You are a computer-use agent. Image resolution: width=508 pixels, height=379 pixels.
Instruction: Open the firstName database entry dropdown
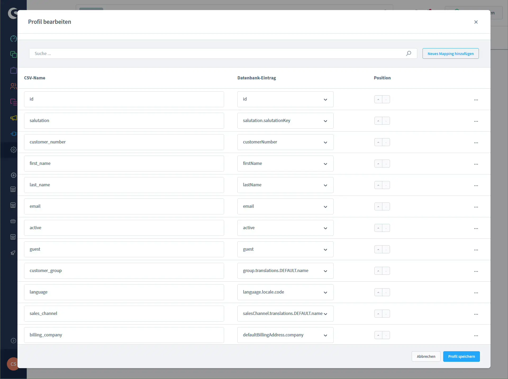(285, 164)
